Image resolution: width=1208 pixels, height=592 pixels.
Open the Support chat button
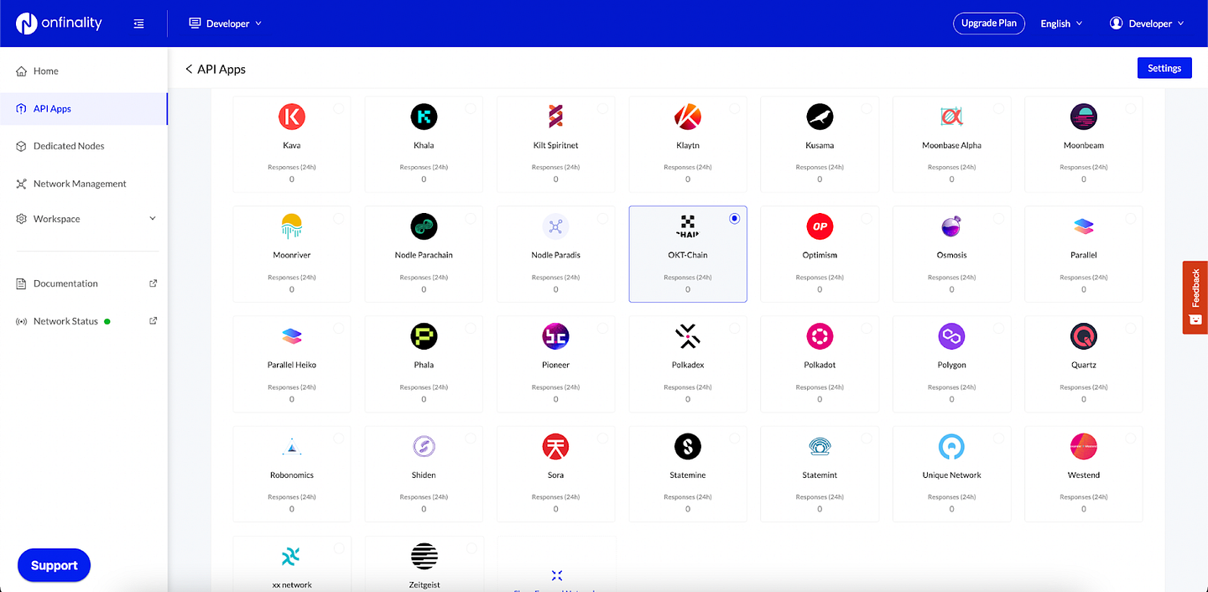(54, 565)
